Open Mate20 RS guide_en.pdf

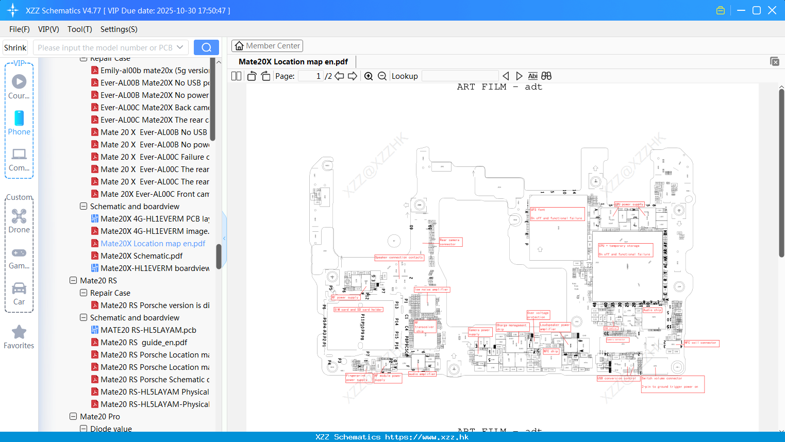pyautogui.click(x=139, y=342)
